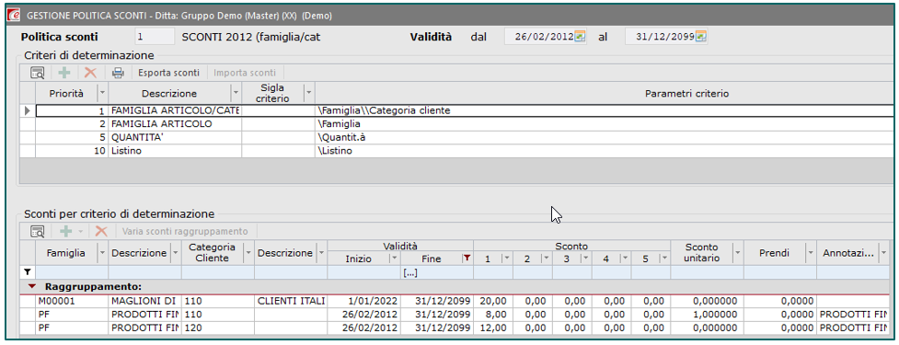Click SCONTI 2012 (famiglia/cat description text
The height and width of the screenshot is (345, 899).
click(x=250, y=37)
